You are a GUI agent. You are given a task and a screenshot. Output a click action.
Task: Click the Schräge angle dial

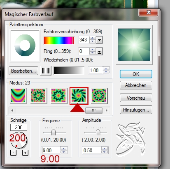19,140
